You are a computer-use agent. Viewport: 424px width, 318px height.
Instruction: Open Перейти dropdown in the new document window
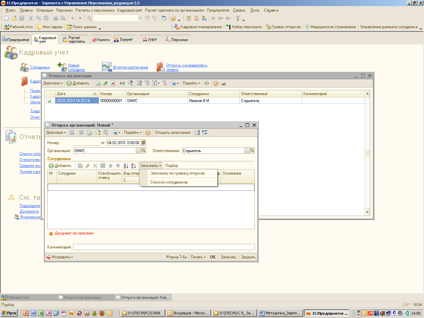(x=133, y=132)
